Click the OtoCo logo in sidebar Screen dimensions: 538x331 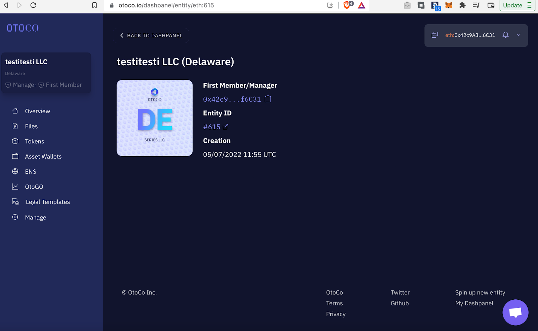pos(23,28)
